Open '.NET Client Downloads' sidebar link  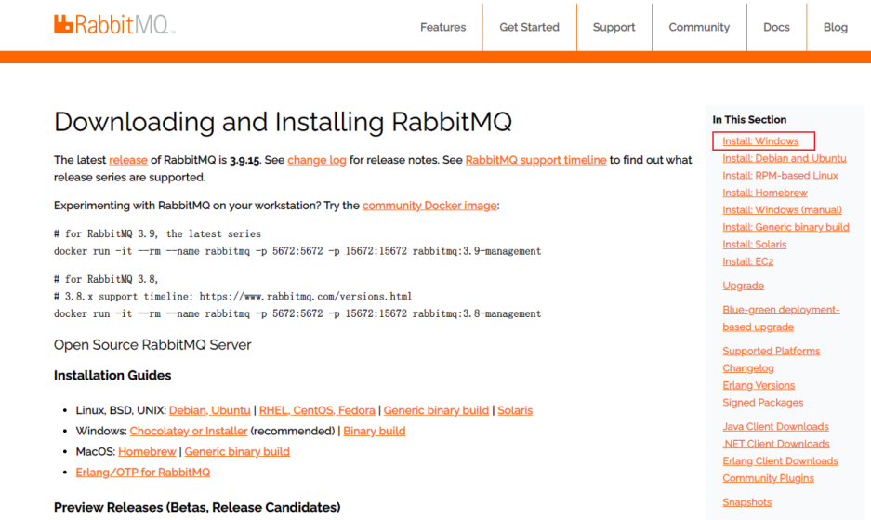click(x=775, y=444)
